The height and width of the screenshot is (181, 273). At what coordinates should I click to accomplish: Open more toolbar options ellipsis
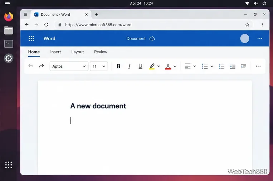[258, 66]
